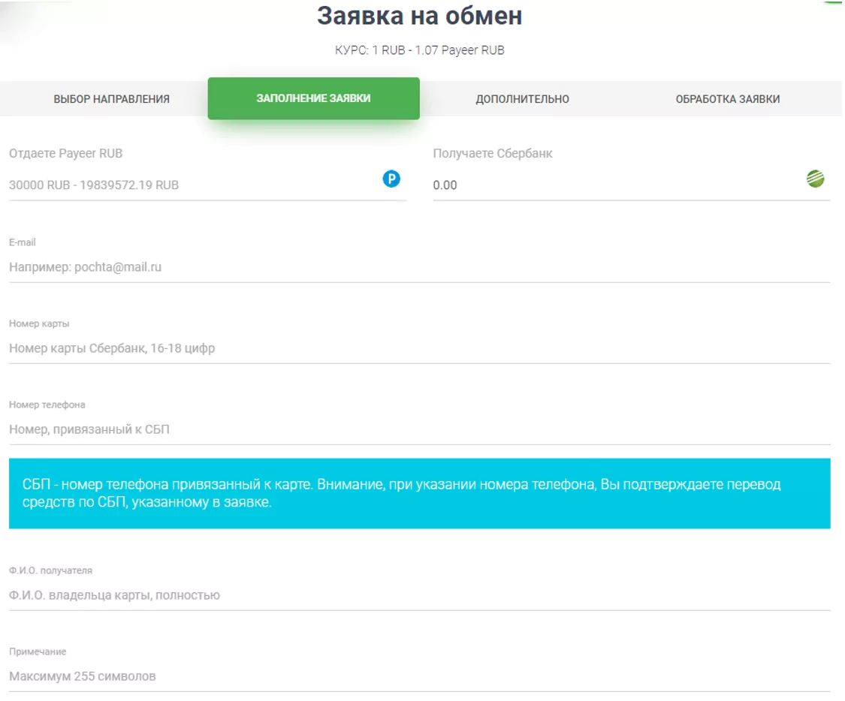
Task: Click the КУРС: 1 RUB - 1.07 Payeer RUB text
Action: click(x=419, y=50)
